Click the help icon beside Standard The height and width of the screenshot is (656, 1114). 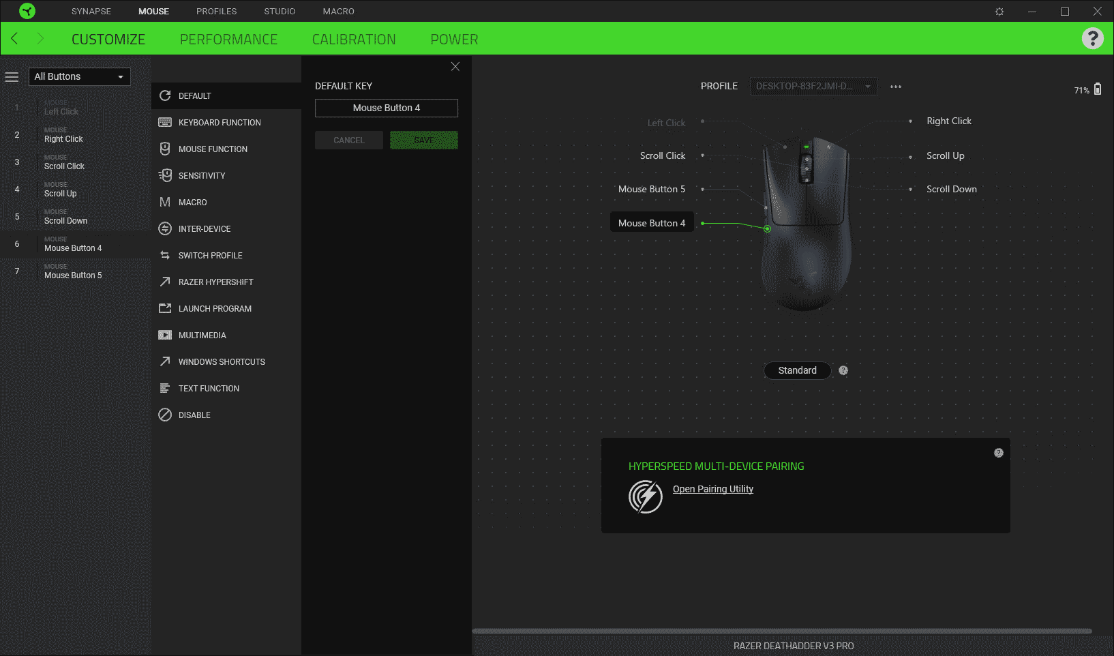[843, 370]
